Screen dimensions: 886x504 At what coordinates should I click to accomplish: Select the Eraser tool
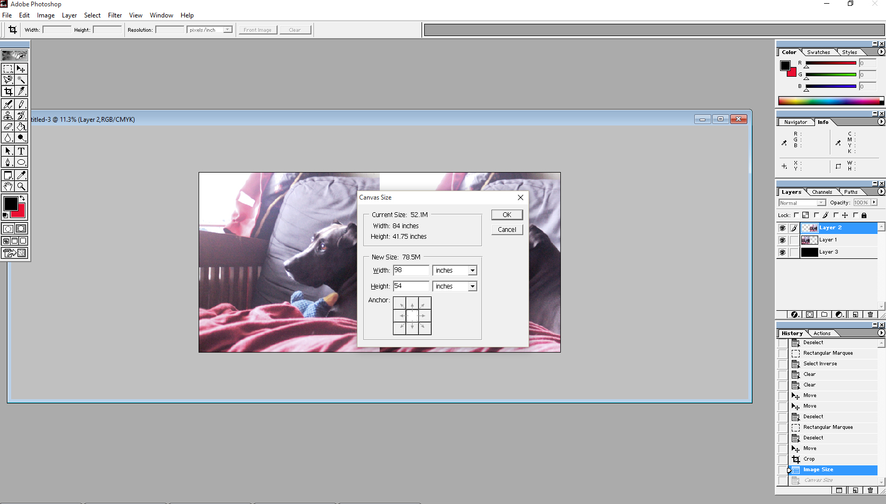tap(8, 127)
